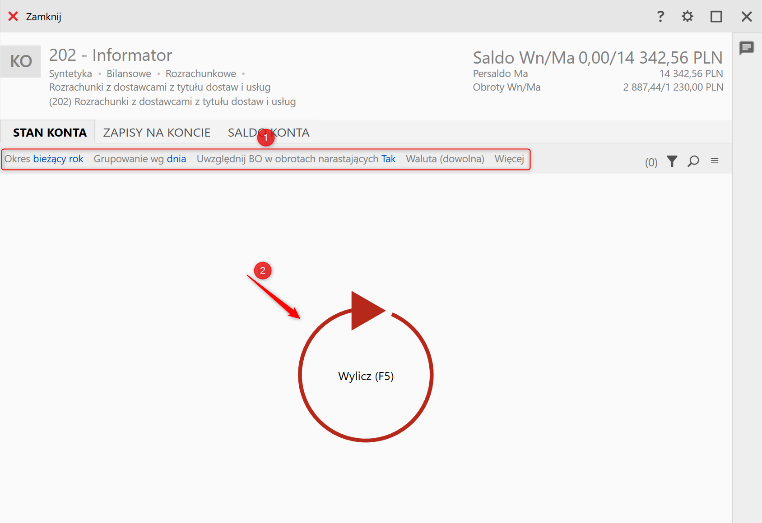Open the comments chat bubble icon
762x523 pixels.
[x=747, y=48]
